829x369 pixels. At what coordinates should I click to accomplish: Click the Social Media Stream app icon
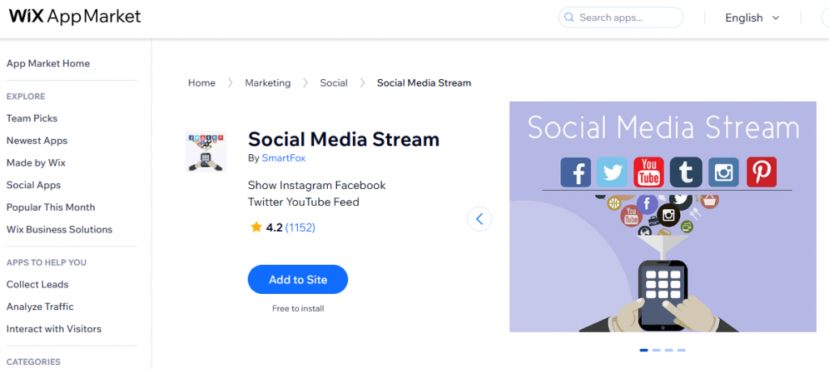(206, 151)
